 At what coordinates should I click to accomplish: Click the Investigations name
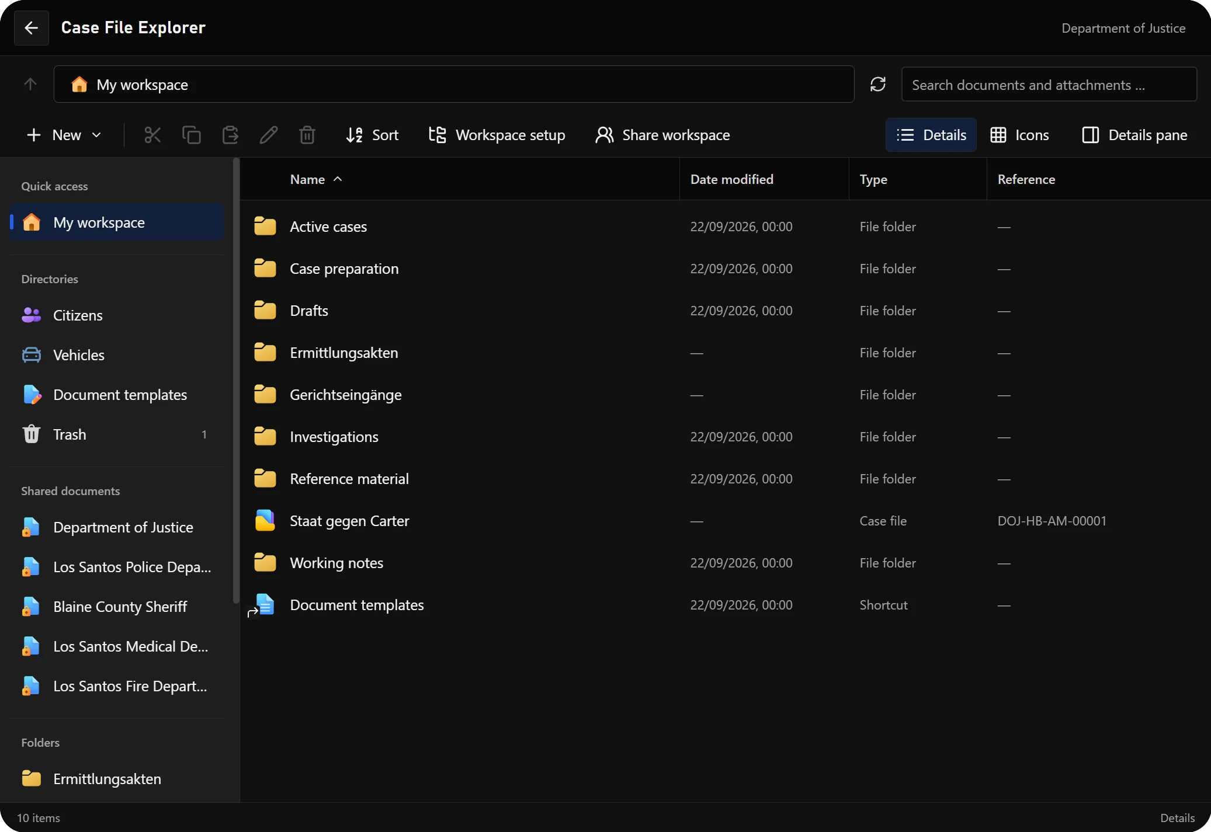click(334, 437)
